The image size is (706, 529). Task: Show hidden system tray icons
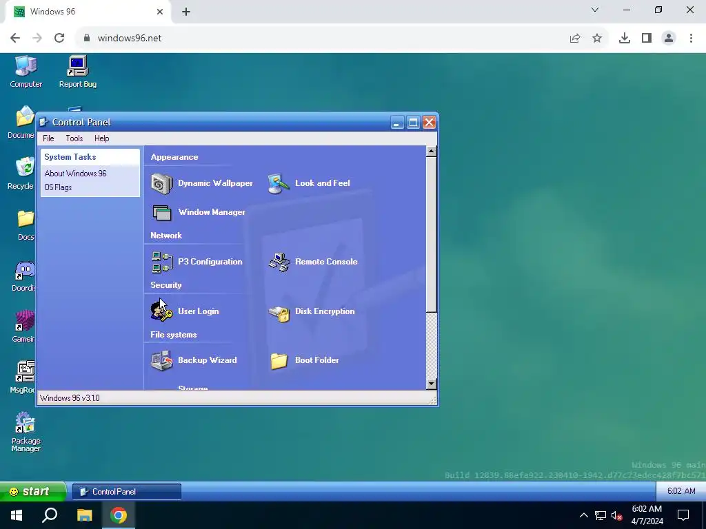[x=583, y=515]
